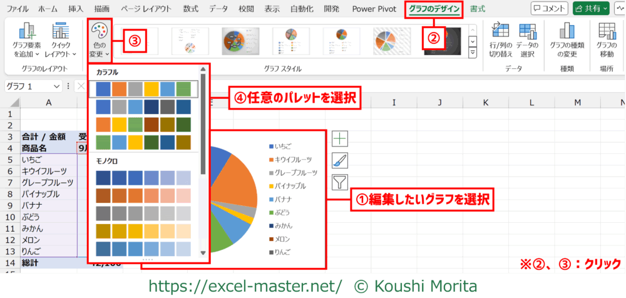This screenshot has height=298, width=626.
Task: Click the chart elements plus button
Action: point(339,139)
